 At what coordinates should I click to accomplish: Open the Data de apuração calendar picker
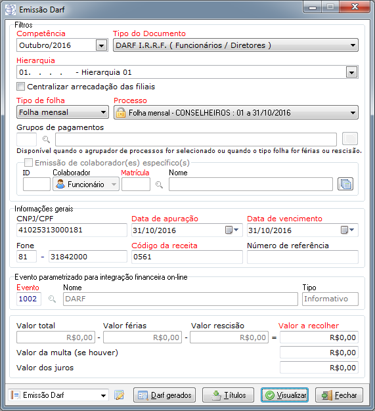(232, 230)
